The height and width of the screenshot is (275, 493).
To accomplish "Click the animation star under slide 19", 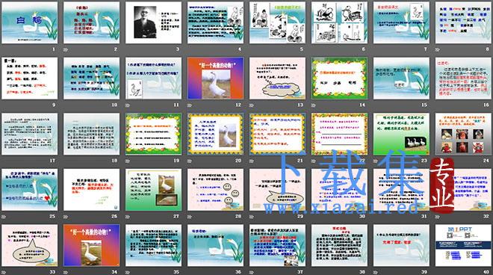I will [x=128, y=161].
